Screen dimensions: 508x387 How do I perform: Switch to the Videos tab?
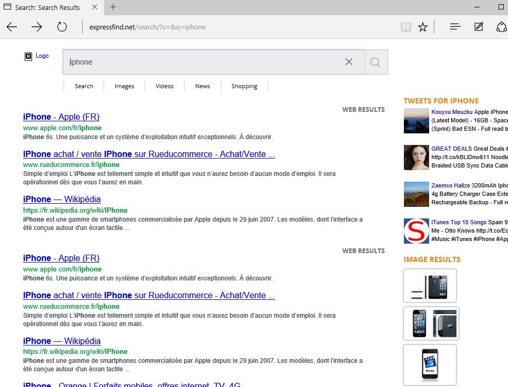tap(165, 86)
